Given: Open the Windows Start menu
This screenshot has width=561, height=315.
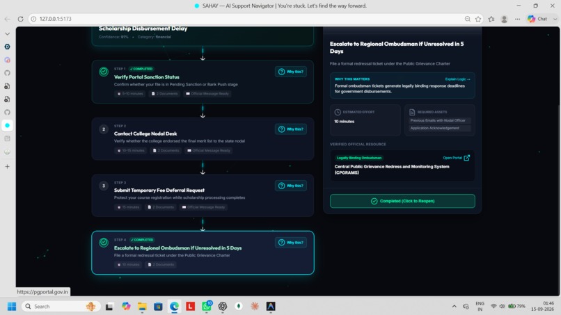Looking at the screenshot, I should tap(12, 307).
